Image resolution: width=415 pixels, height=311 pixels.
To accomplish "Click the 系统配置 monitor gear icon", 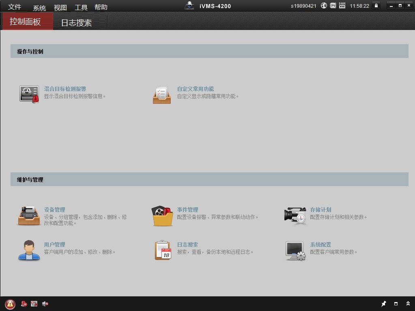I will 295,250.
